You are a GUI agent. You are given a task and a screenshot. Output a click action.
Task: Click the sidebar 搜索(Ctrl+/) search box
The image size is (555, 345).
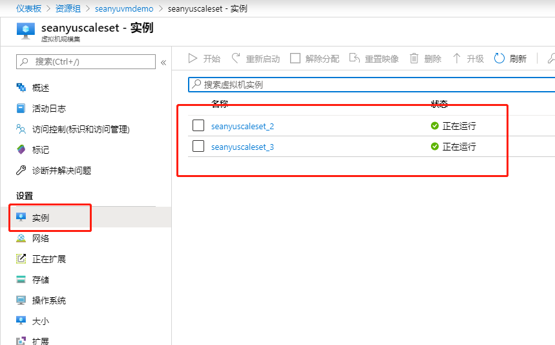pyautogui.click(x=86, y=62)
